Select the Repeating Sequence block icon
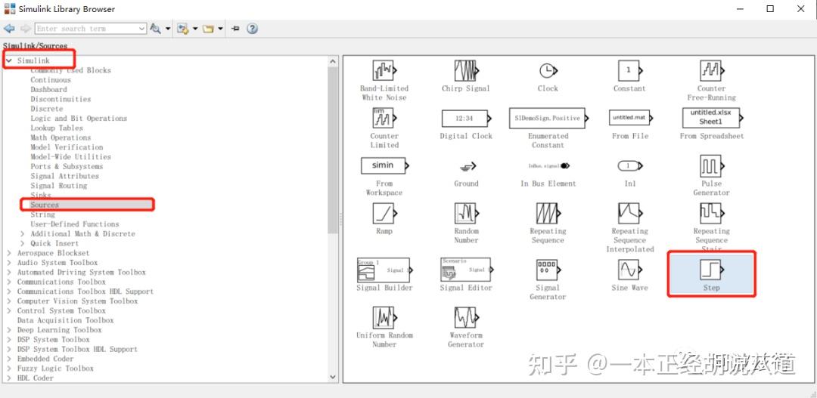The height and width of the screenshot is (398, 817). 548,213
